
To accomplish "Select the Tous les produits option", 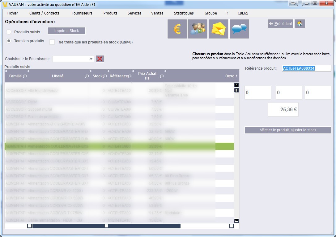I will click(x=9, y=41).
